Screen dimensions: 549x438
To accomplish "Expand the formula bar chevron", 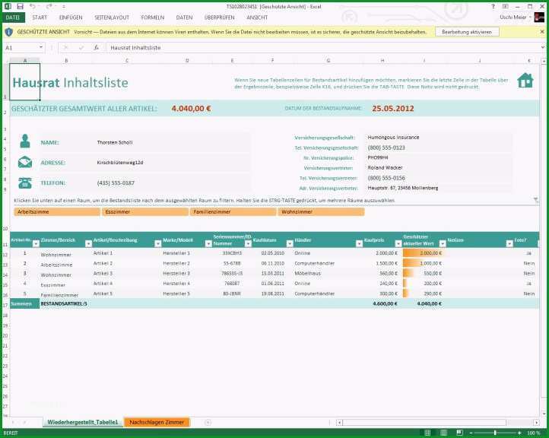I will (x=543, y=47).
